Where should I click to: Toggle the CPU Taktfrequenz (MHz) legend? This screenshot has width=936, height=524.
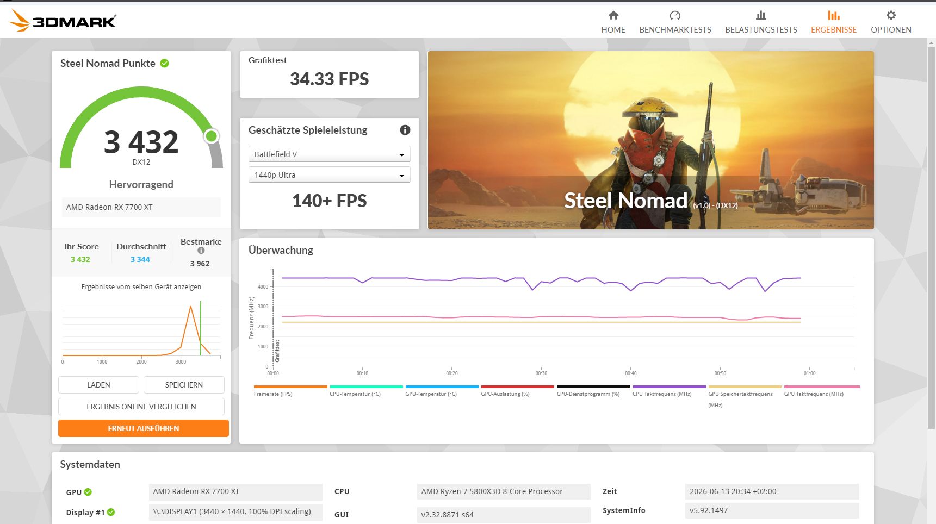[669, 390]
